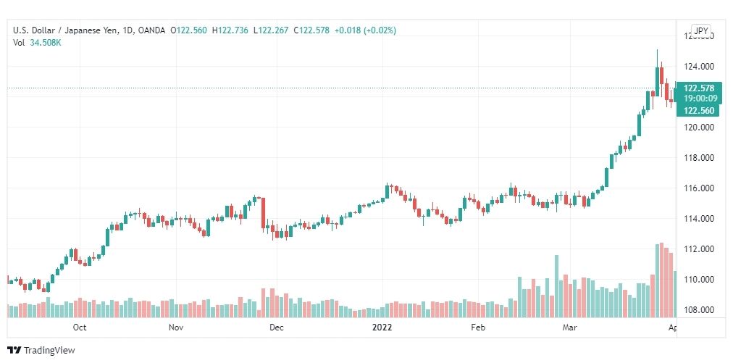Open the TradingView branding link
Viewport: 733px width, 363px height.
[x=41, y=351]
